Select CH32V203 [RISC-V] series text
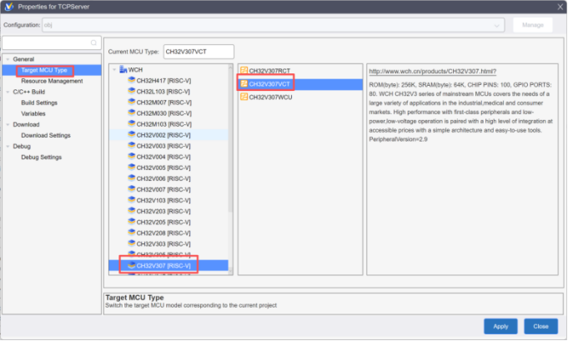Image resolution: width=568 pixels, height=341 pixels. click(163, 211)
